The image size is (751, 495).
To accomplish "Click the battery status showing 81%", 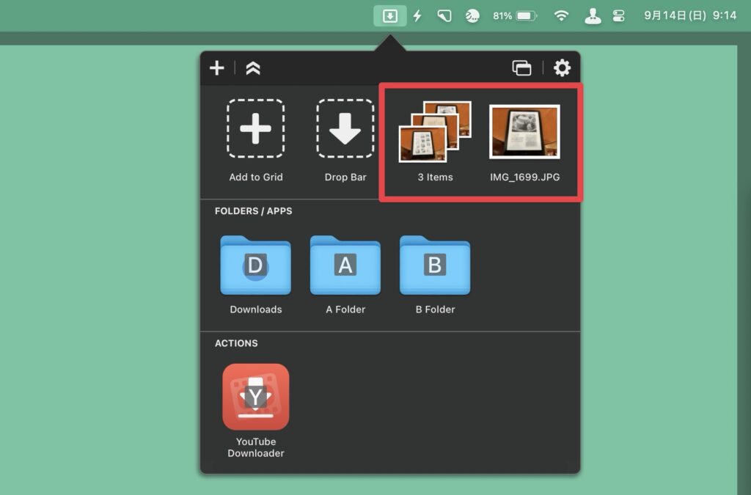I will click(515, 15).
